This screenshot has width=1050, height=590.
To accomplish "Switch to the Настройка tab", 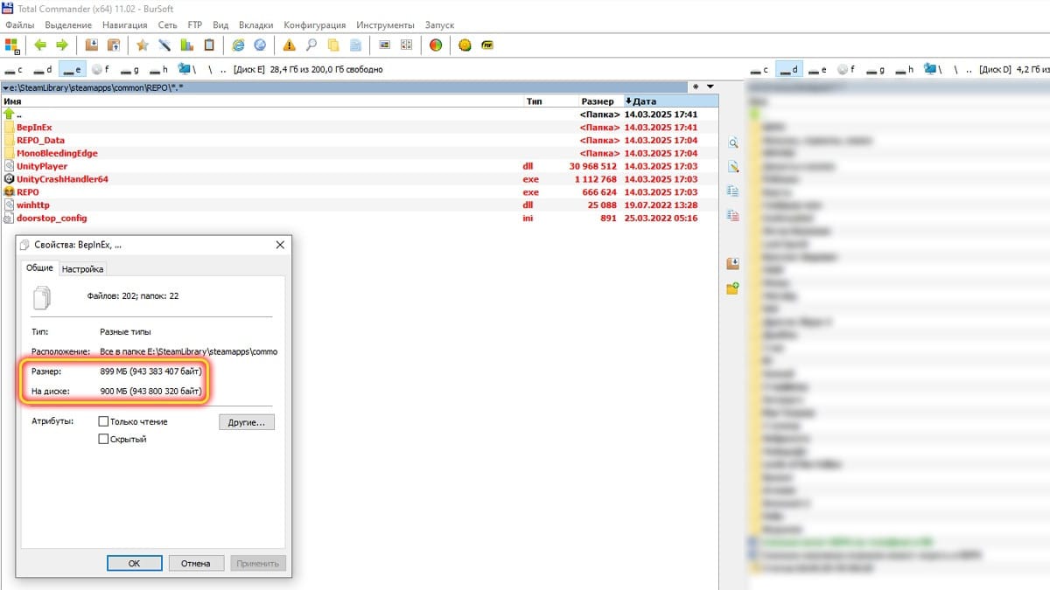I will pyautogui.click(x=82, y=269).
